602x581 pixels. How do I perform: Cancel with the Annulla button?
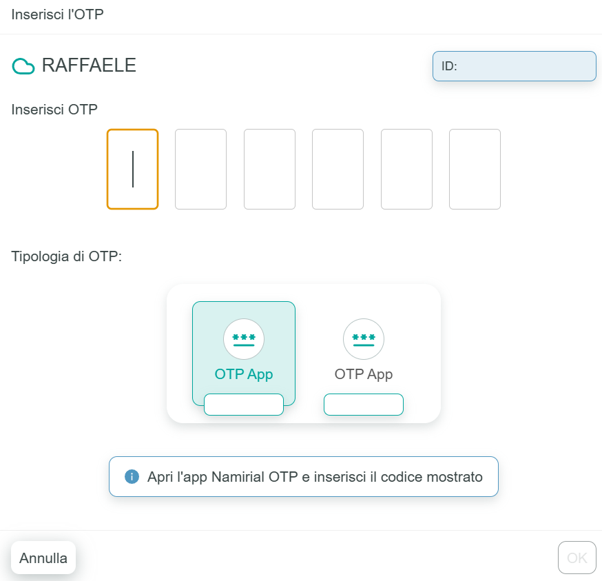pos(43,558)
